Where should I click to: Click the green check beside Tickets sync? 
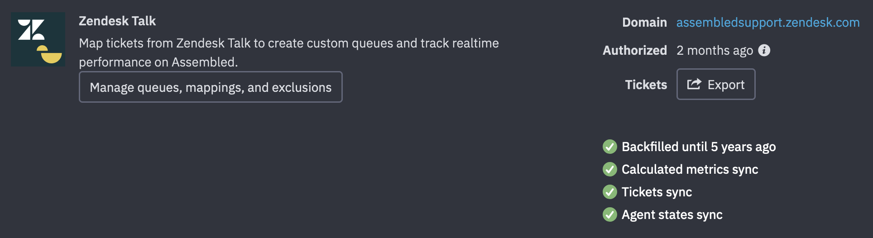click(x=610, y=192)
